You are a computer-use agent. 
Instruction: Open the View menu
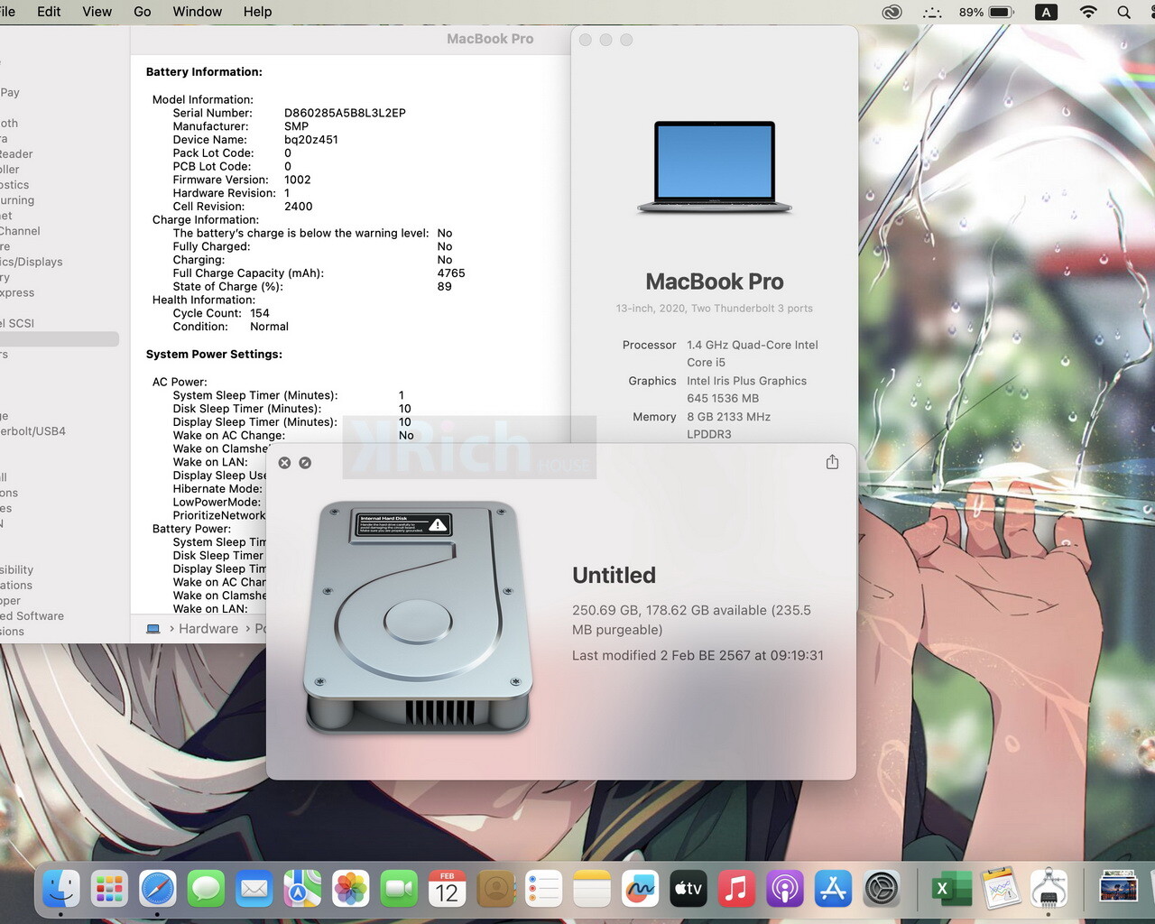tap(97, 12)
